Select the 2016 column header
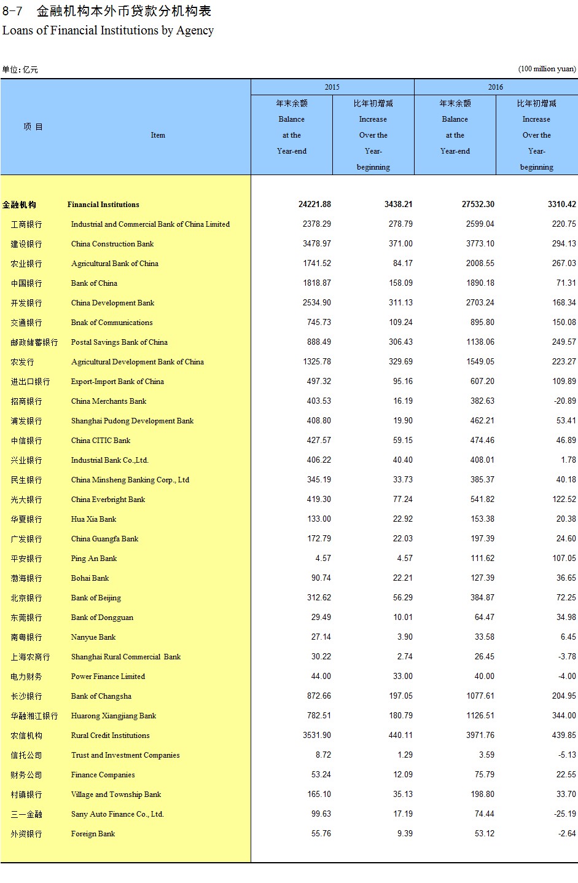The width and height of the screenshot is (578, 883). point(496,87)
